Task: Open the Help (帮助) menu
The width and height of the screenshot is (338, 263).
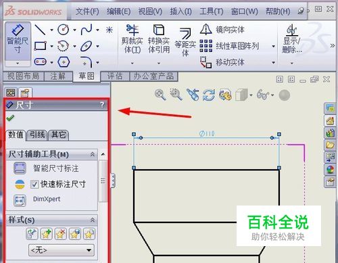Action: 278,11
